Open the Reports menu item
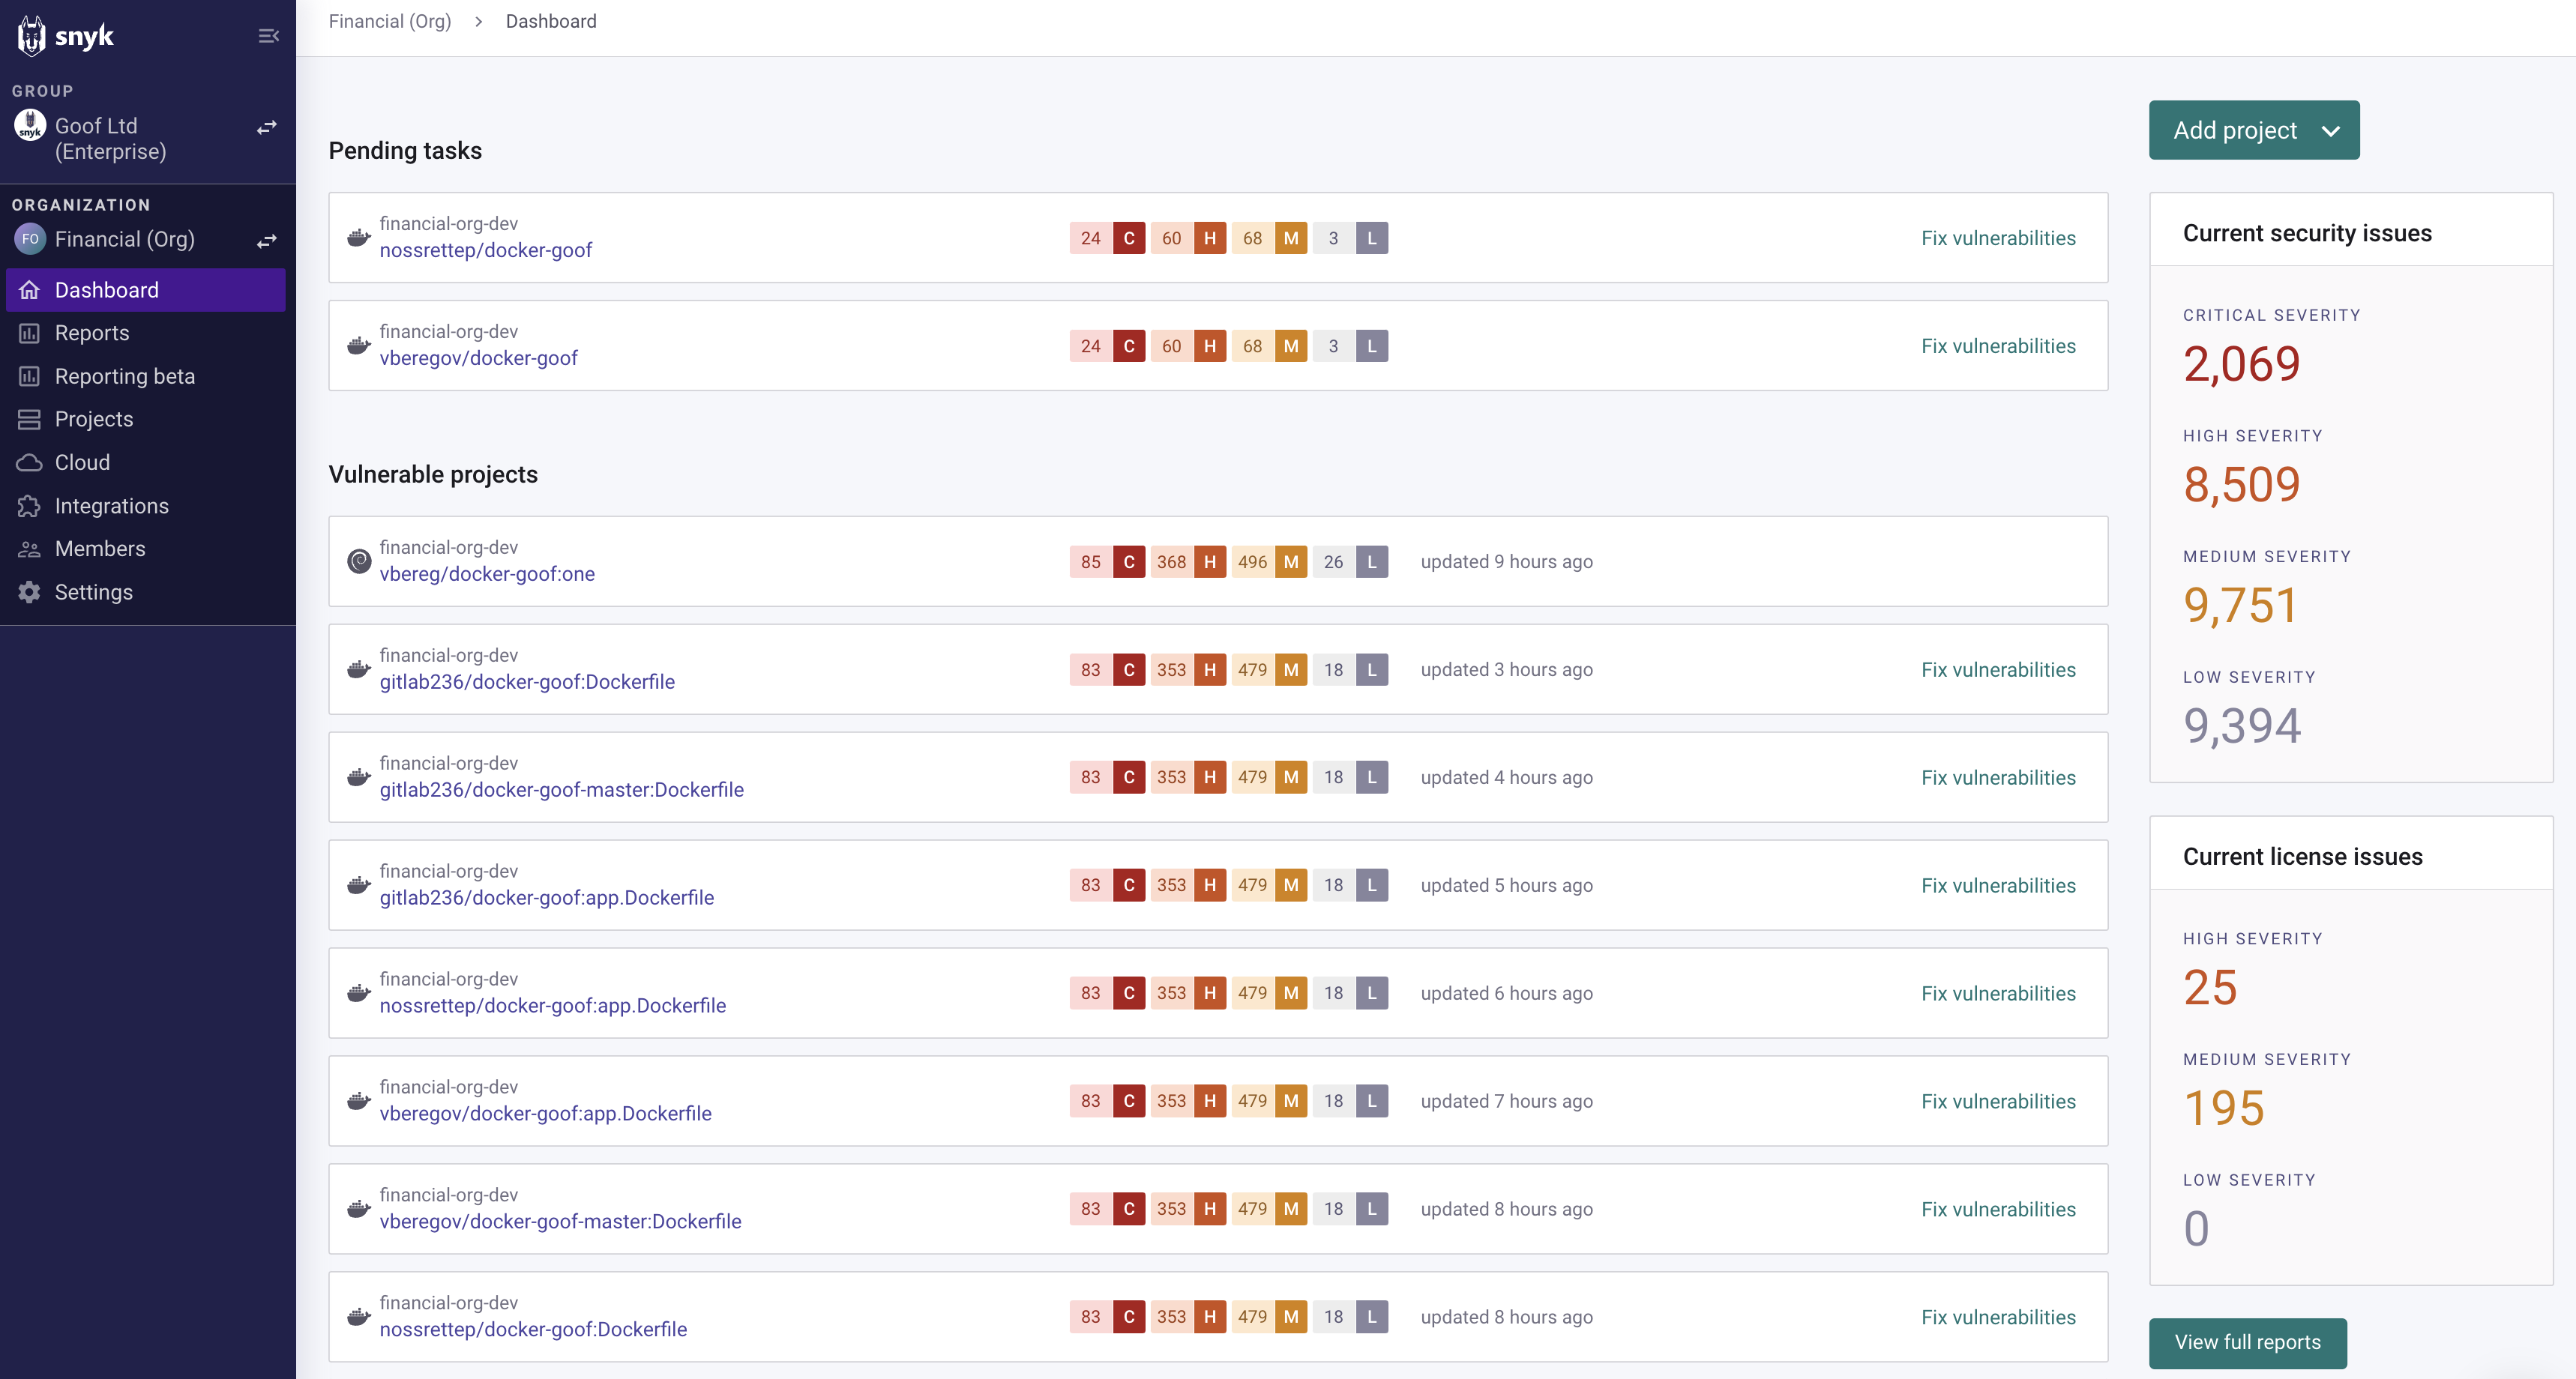The image size is (2576, 1379). point(92,333)
